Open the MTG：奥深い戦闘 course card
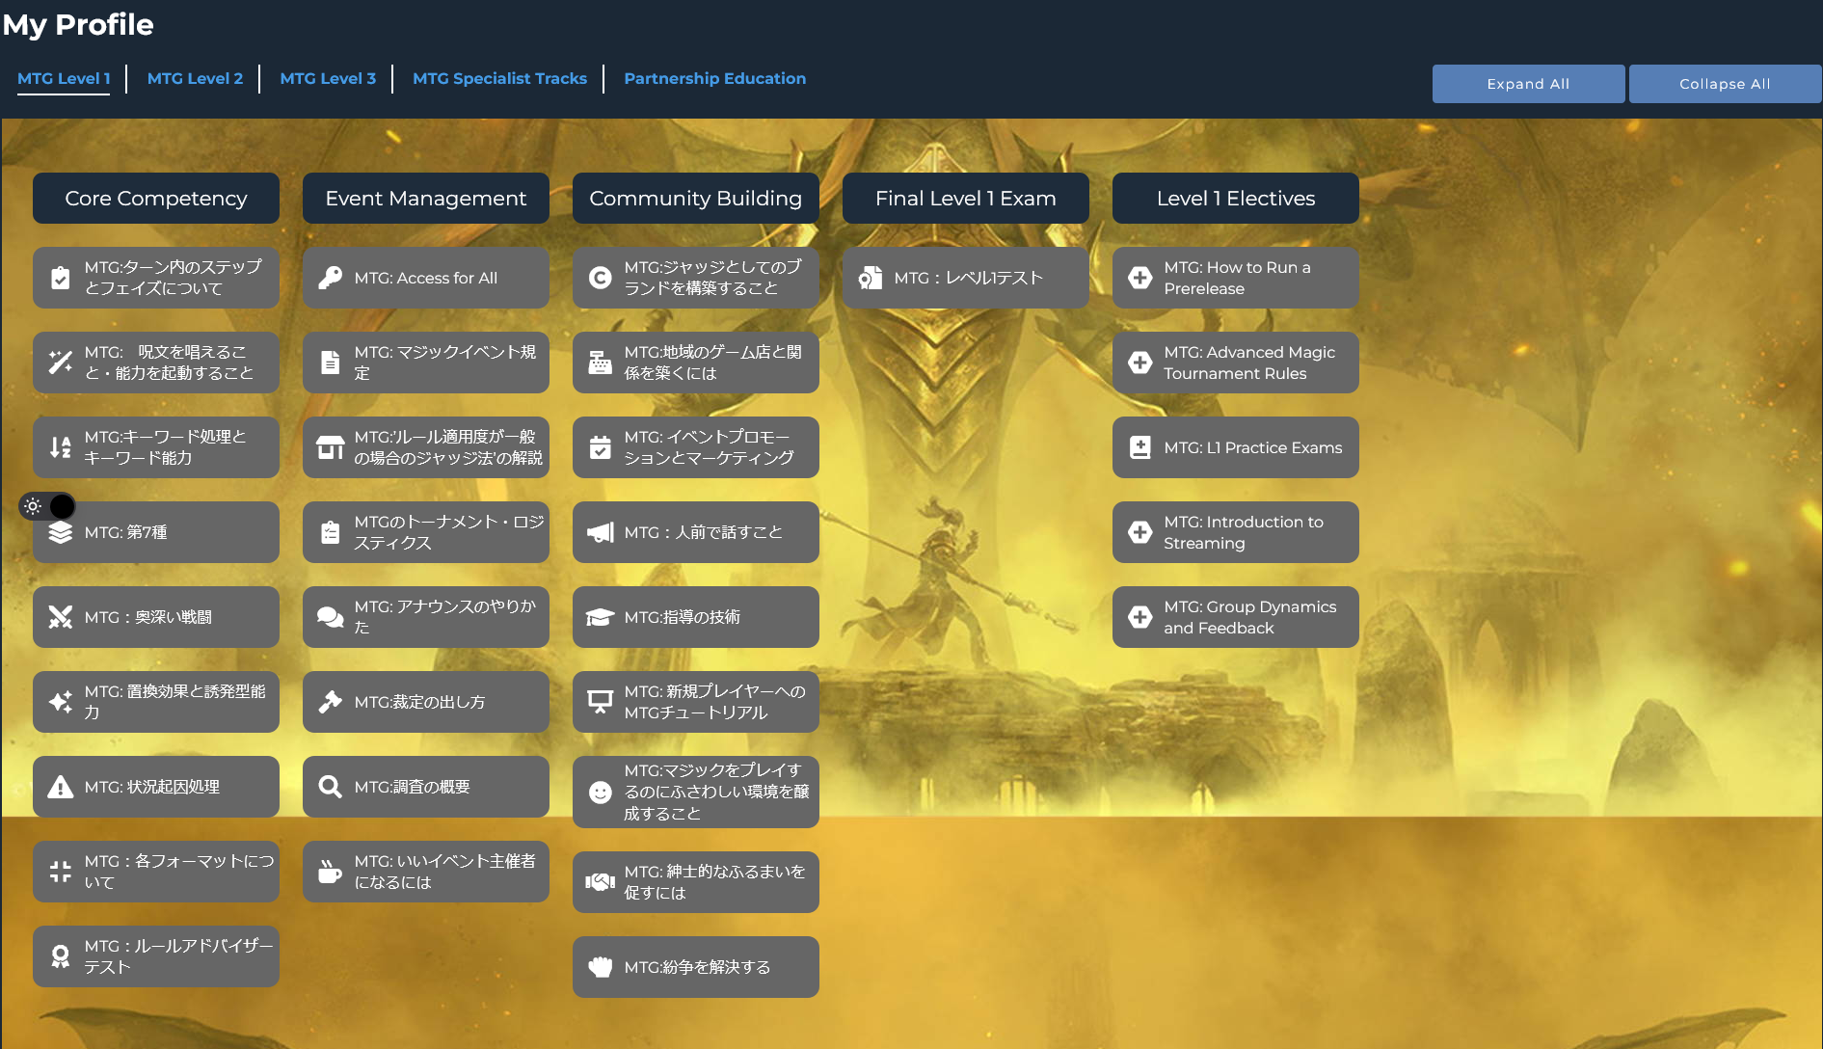The width and height of the screenshot is (1823, 1049). pyautogui.click(x=156, y=617)
